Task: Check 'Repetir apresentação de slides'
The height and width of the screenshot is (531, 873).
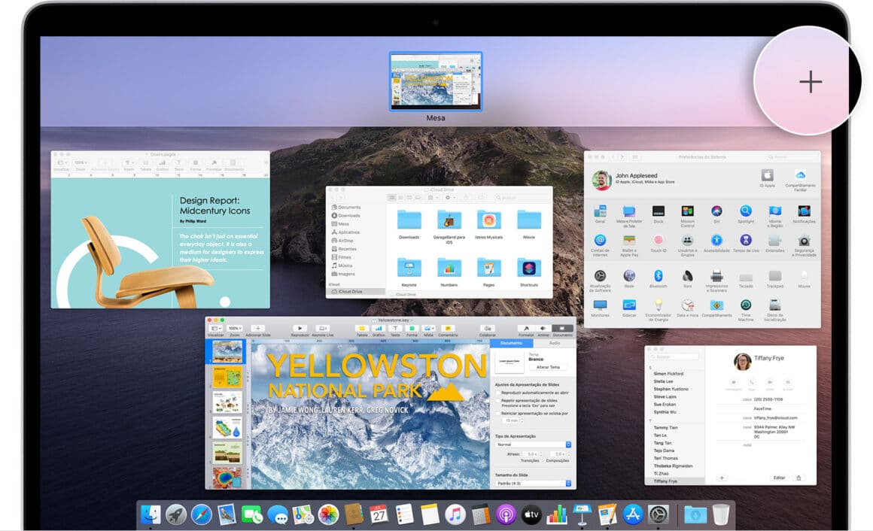Action: point(497,401)
